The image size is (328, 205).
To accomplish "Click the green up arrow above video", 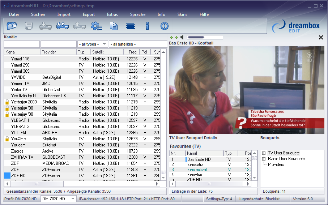I will tap(176, 38).
